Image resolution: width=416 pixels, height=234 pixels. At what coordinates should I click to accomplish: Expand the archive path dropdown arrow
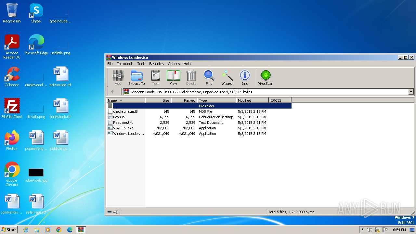pos(411,92)
